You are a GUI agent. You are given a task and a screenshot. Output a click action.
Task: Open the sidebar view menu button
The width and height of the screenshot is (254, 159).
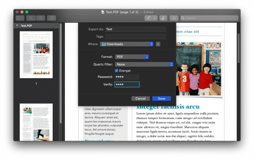pyautogui.click(x=20, y=18)
